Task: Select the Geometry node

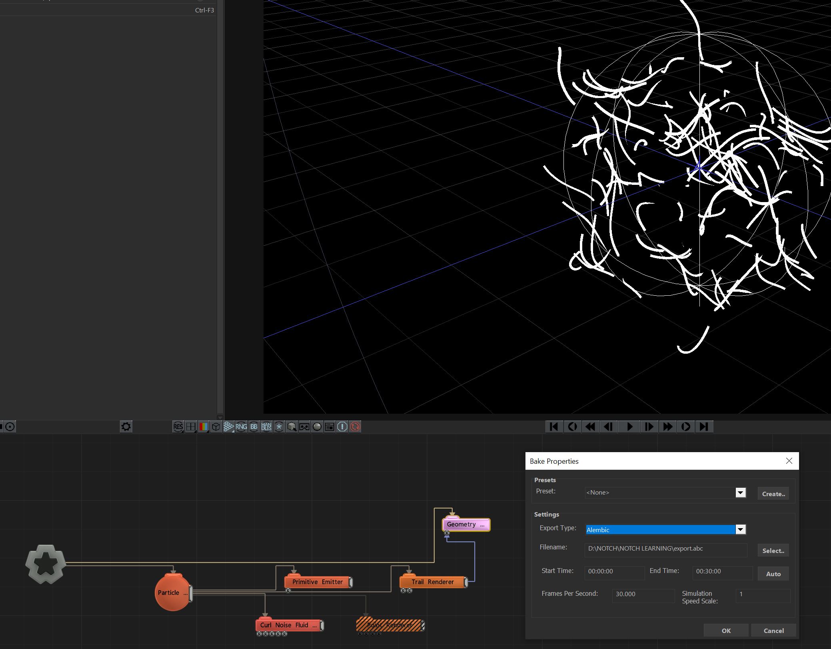Action: point(466,524)
